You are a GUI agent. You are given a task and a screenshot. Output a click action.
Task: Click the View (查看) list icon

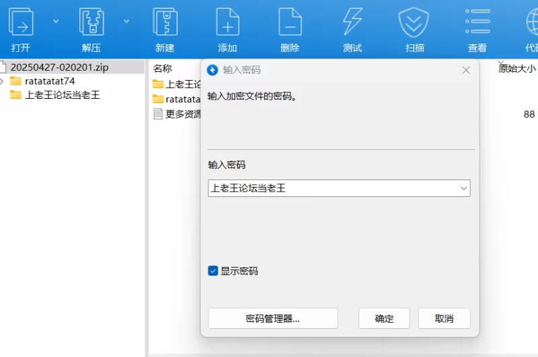pos(477,22)
